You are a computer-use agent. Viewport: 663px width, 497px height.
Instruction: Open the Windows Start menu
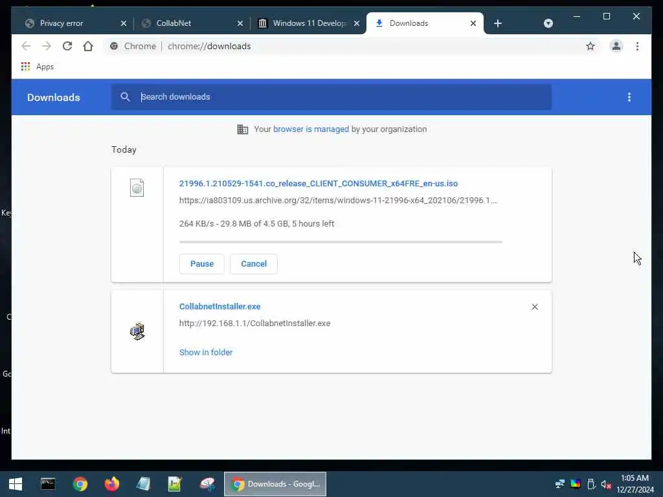click(x=16, y=484)
